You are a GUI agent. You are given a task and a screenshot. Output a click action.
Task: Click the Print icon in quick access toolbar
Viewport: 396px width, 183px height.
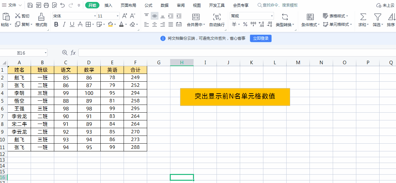[x=46, y=5]
